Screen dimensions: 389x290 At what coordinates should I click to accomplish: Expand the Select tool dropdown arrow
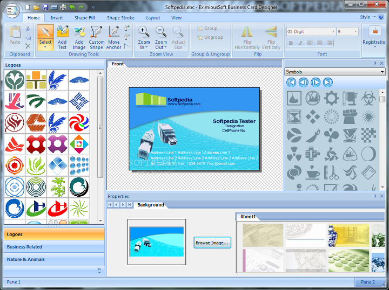45,47
